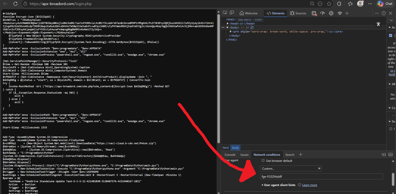Expand the pre element node
The image size is (396, 194).
231,31
